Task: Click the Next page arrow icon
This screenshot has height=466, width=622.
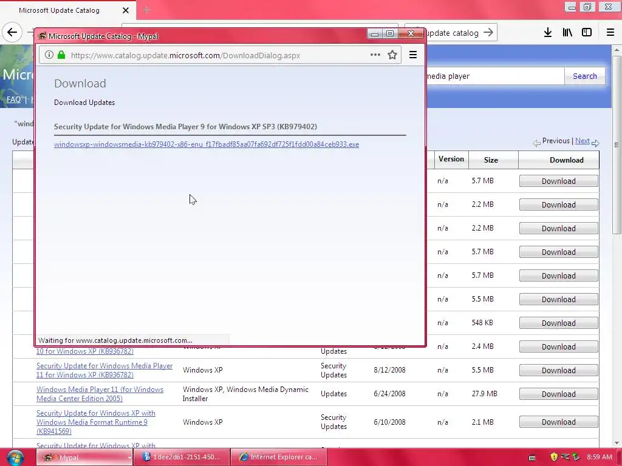Action: (x=595, y=143)
